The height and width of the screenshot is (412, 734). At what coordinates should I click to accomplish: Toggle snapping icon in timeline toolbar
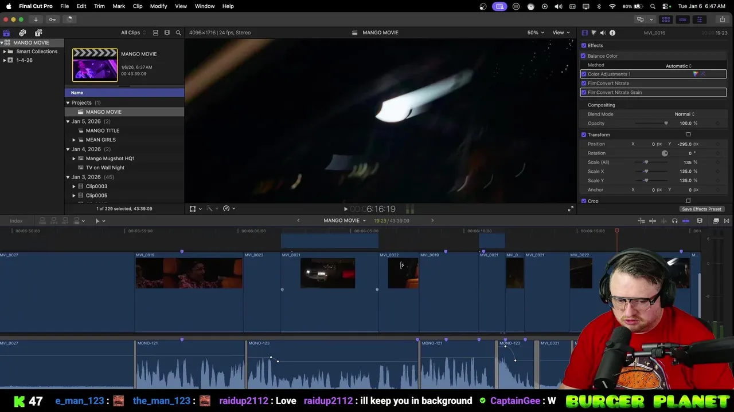click(x=686, y=221)
